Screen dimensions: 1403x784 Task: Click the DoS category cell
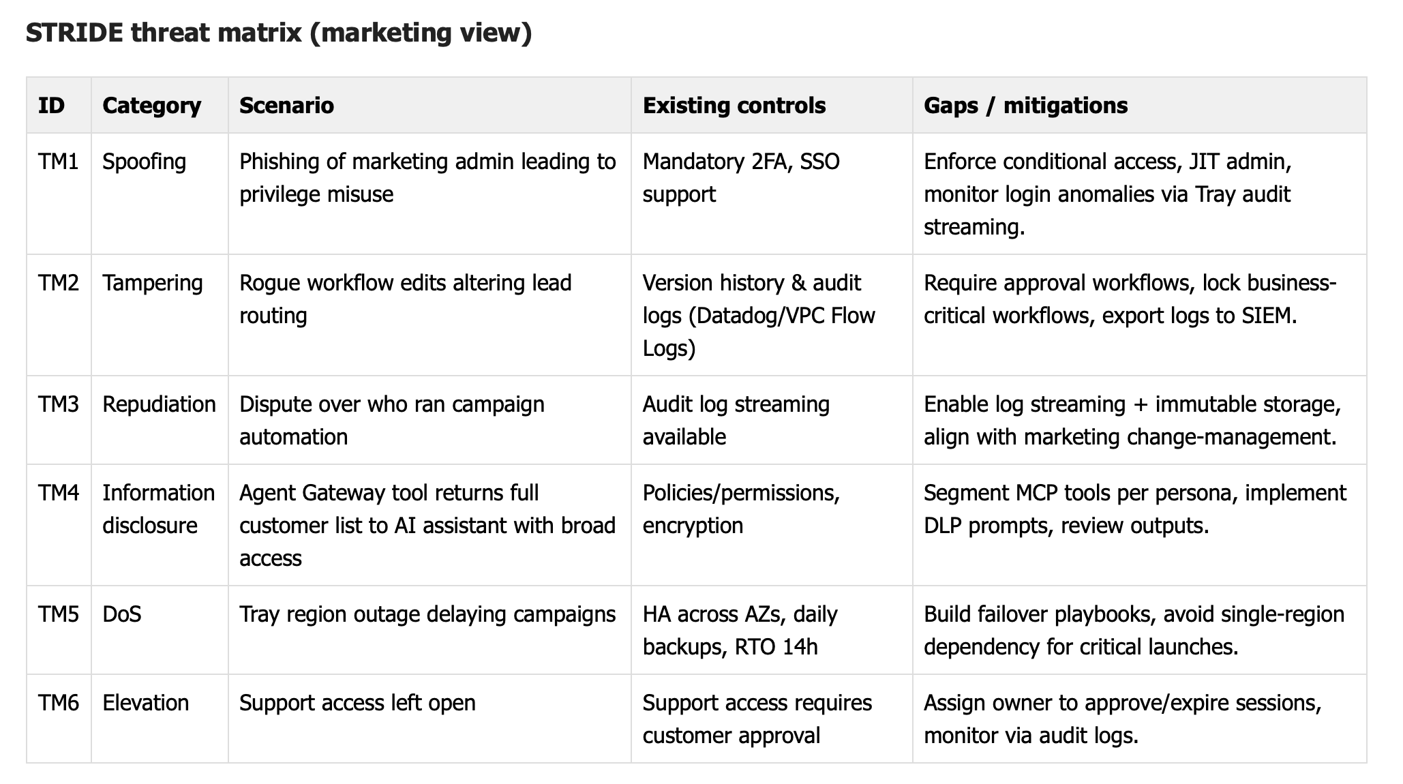tap(122, 614)
